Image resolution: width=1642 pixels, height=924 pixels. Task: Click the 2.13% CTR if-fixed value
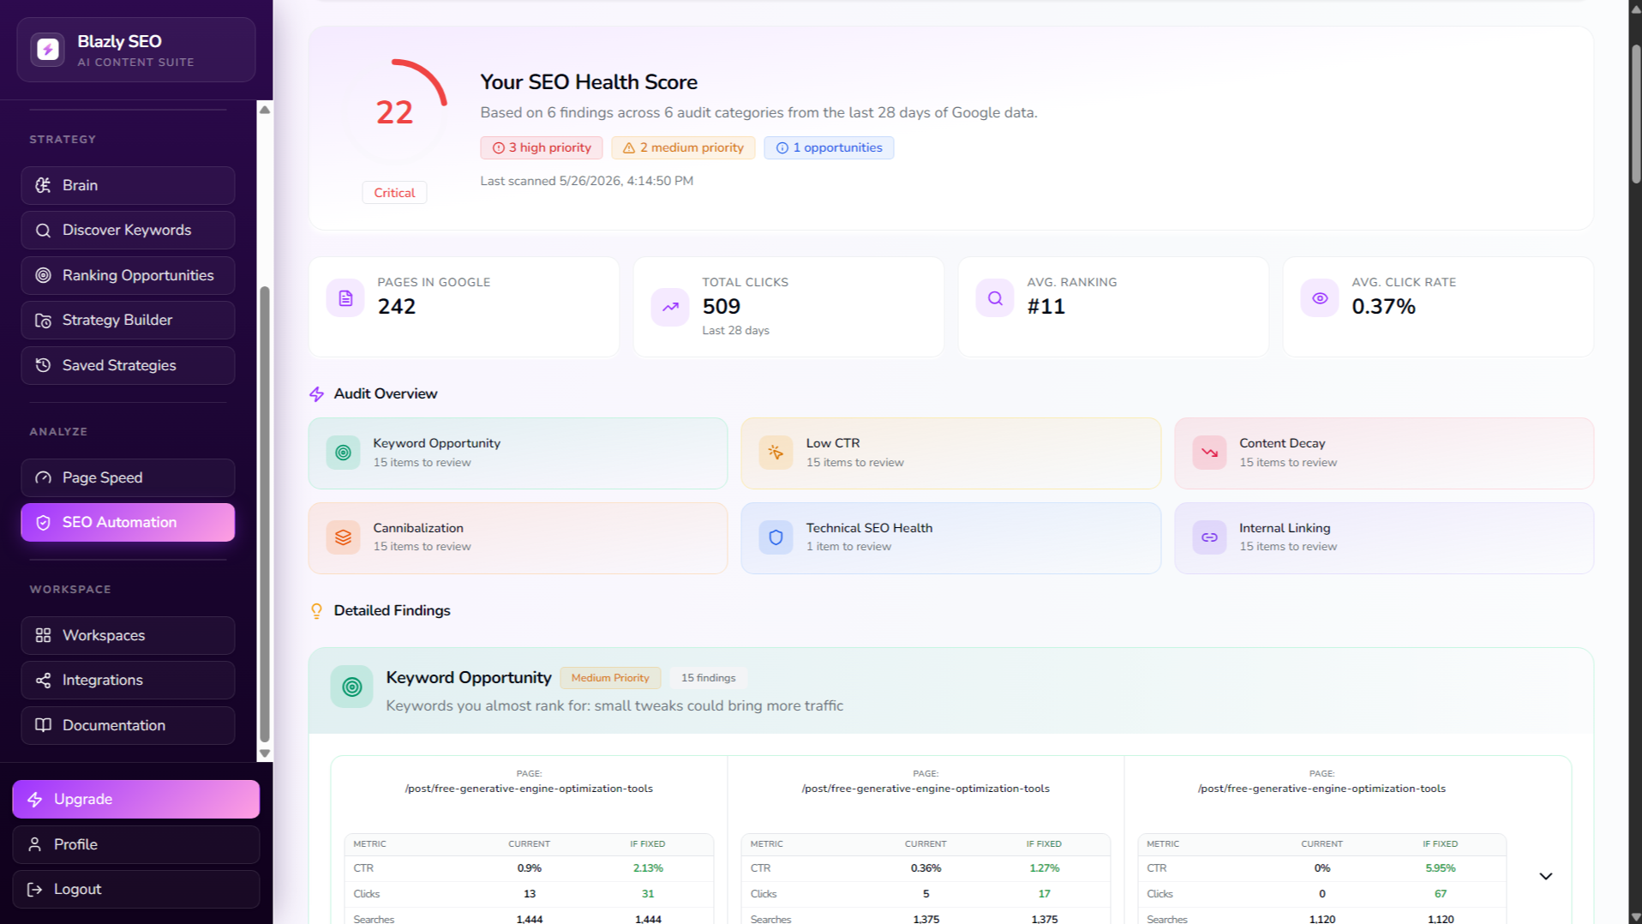pyautogui.click(x=648, y=868)
